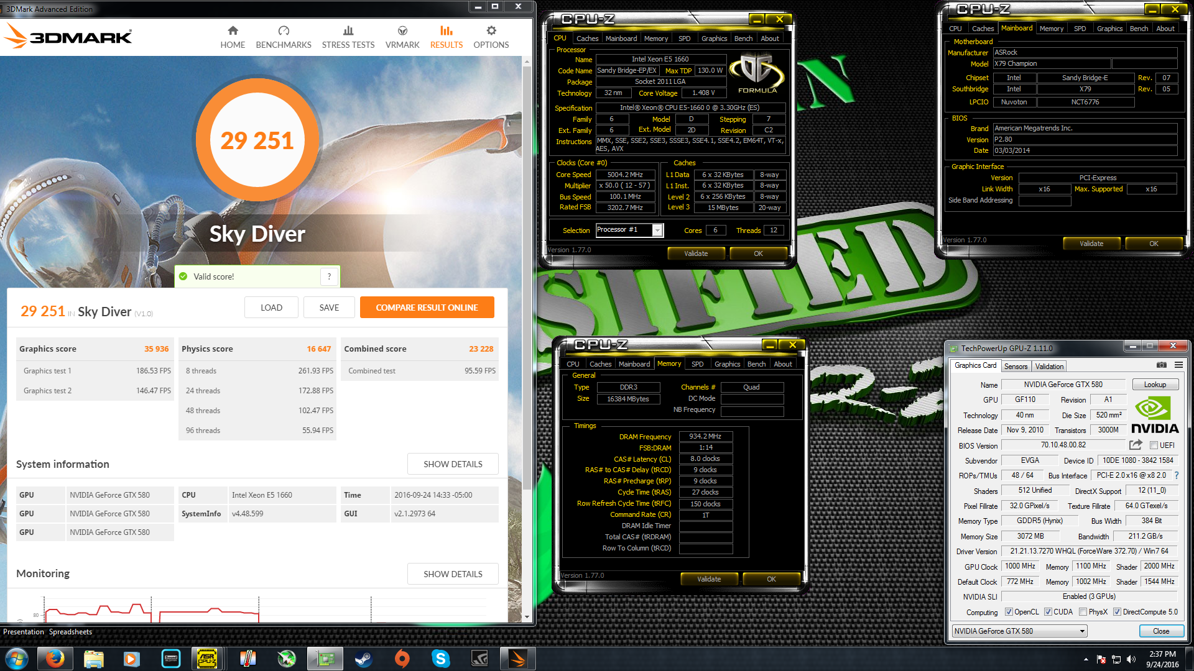
Task: Click COMPARE RESULT ONLINE button
Action: point(427,308)
